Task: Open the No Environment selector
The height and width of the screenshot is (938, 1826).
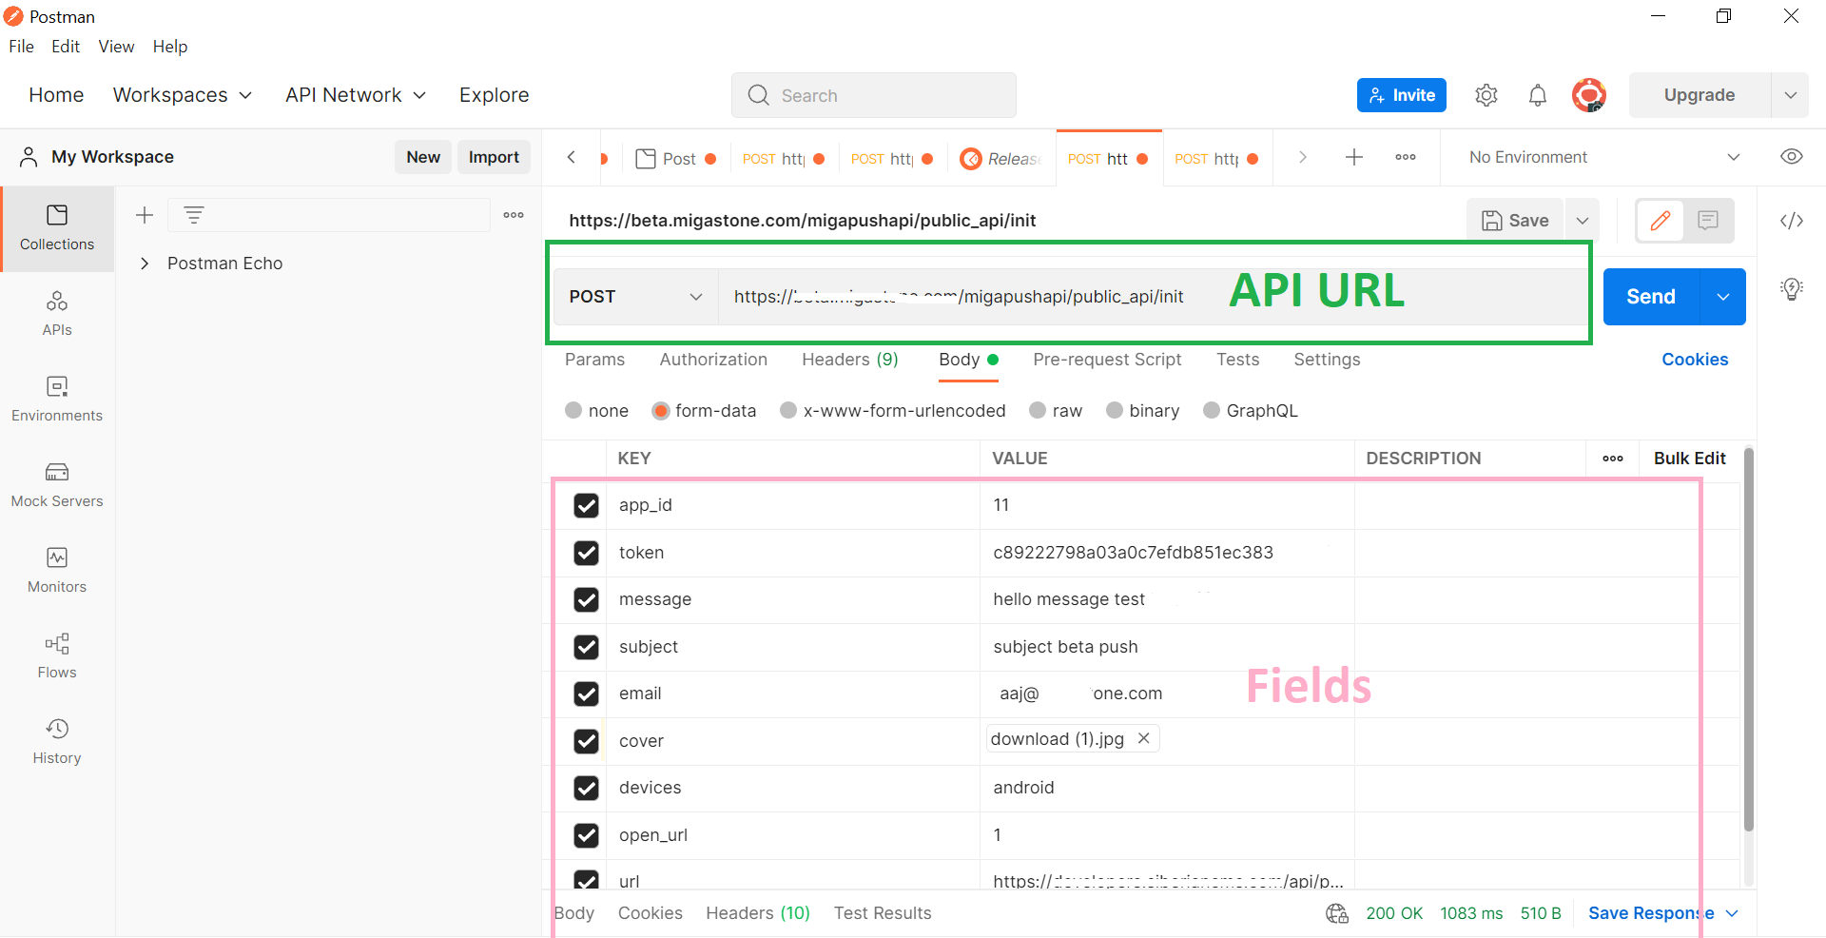Action: tap(1604, 157)
